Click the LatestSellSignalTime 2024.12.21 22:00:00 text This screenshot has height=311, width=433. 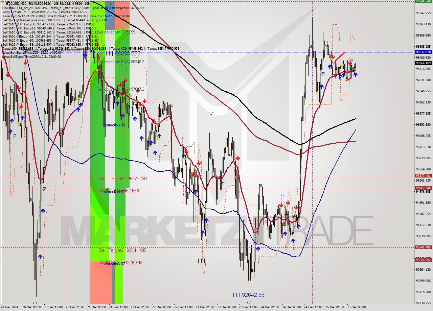pyautogui.click(x=31, y=56)
